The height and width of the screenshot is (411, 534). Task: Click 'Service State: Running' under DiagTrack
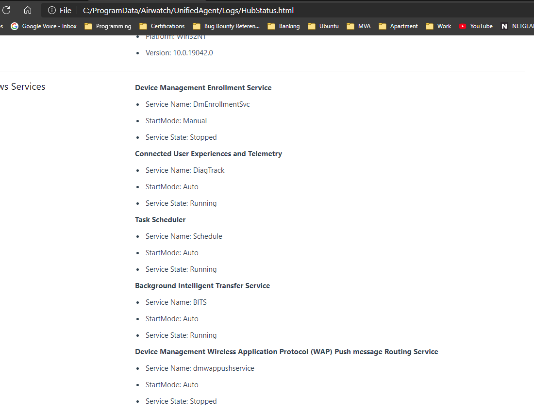point(181,203)
